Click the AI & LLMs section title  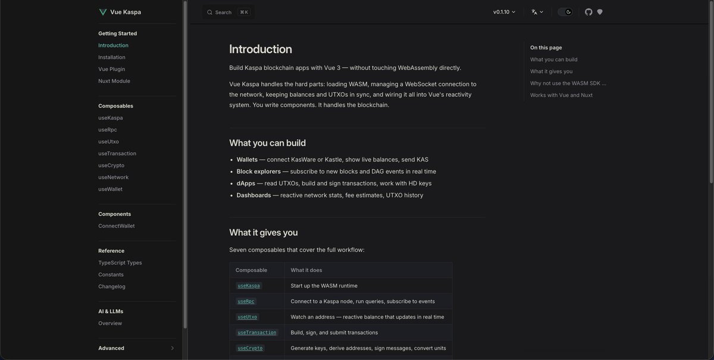pyautogui.click(x=111, y=311)
